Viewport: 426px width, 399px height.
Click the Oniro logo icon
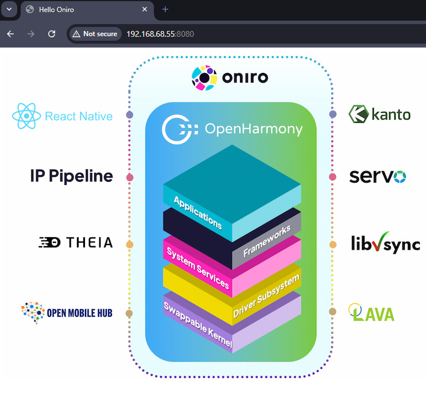(x=204, y=78)
